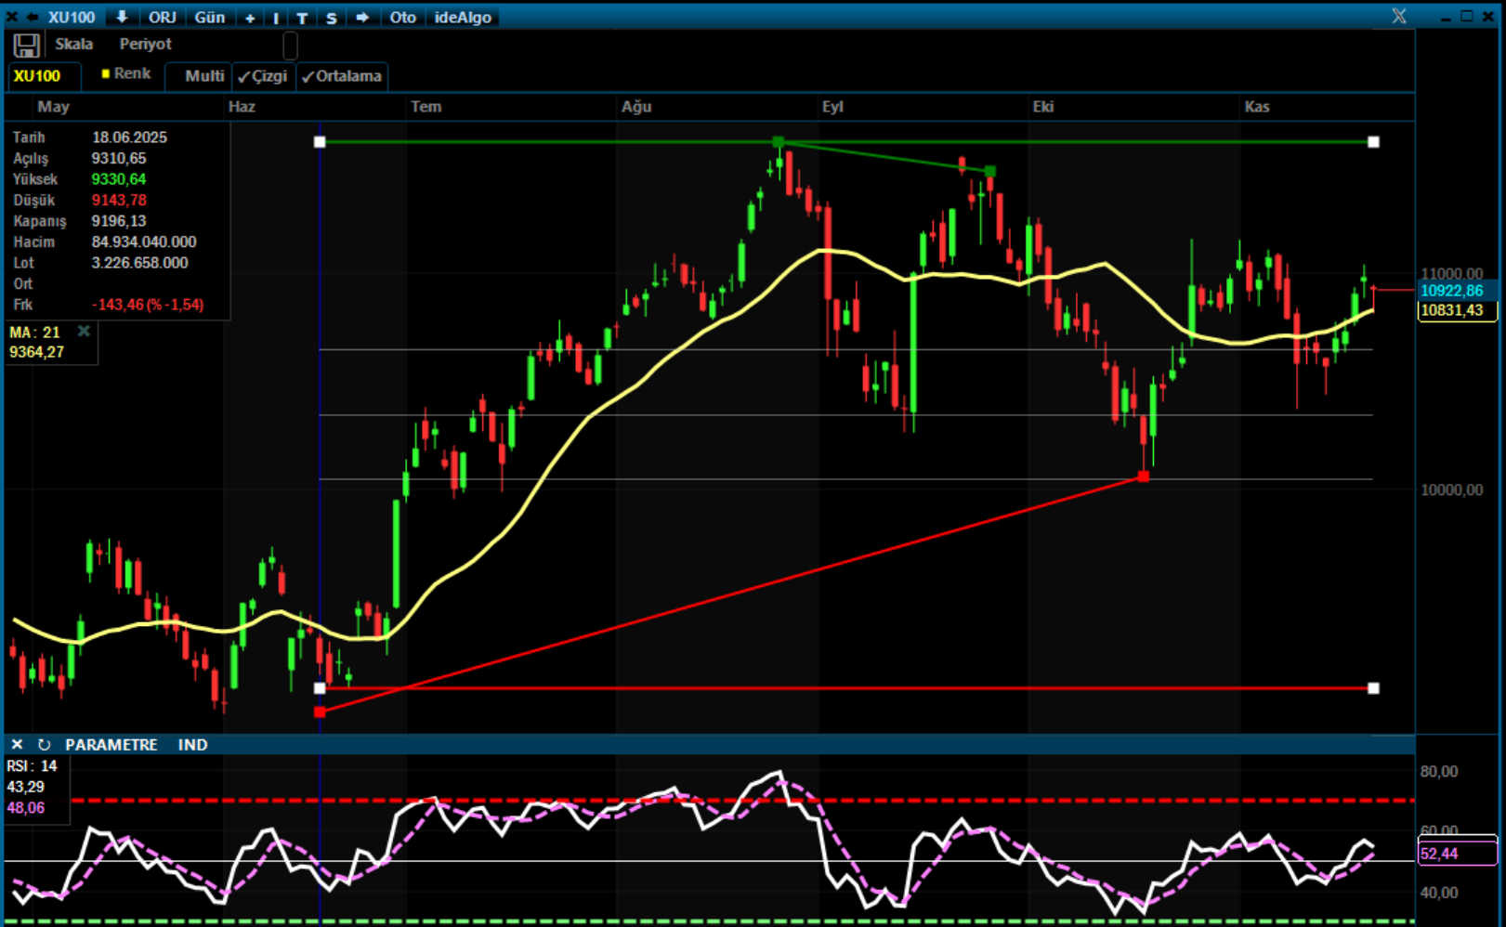Viewport: 1506px width, 927px height.
Task: Select the down arrow icon next to XU100
Action: point(122,17)
